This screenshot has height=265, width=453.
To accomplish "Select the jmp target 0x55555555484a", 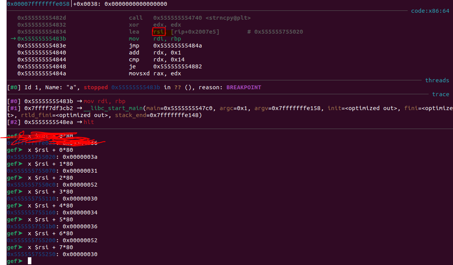I will point(177,45).
